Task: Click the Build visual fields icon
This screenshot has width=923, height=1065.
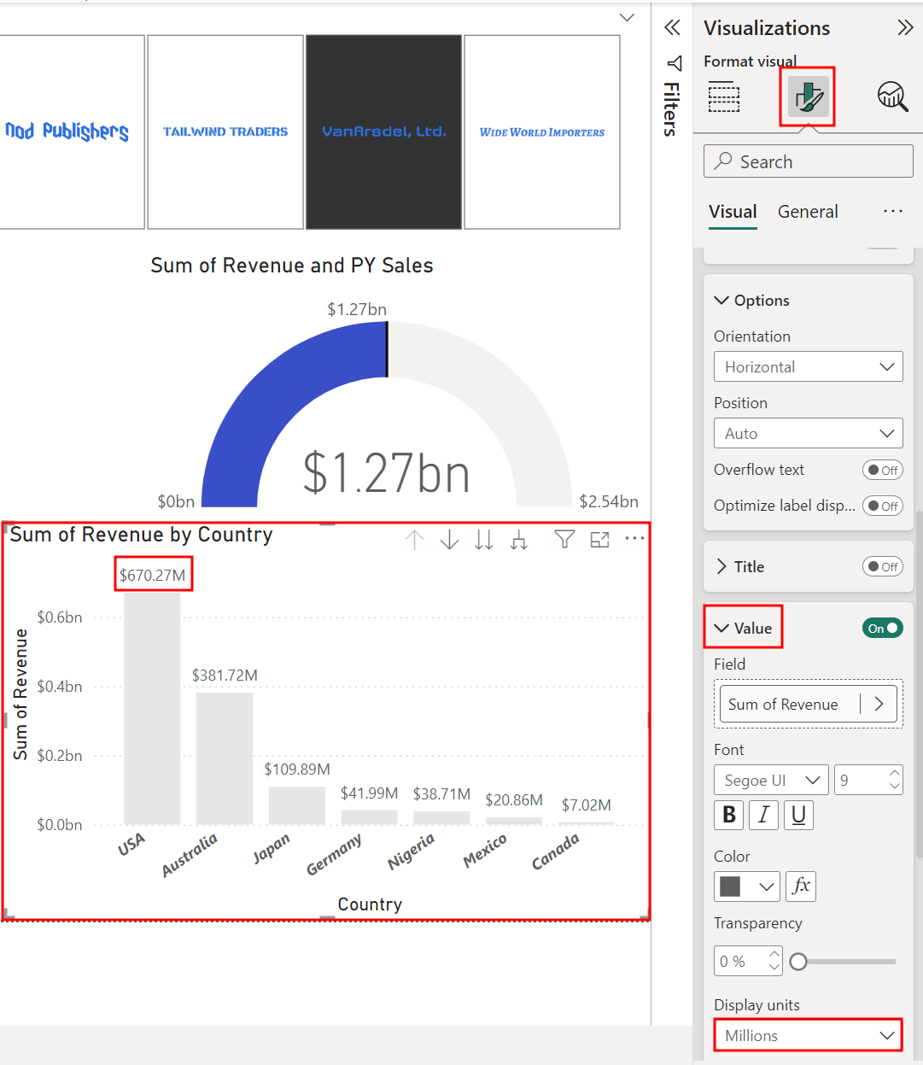Action: (723, 97)
